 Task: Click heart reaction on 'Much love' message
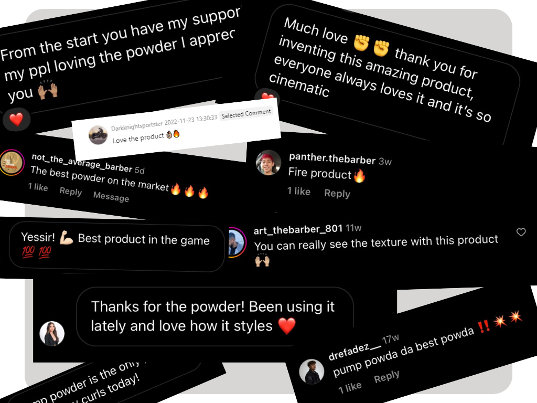(x=267, y=97)
